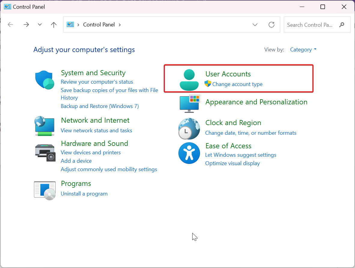Click Let Windows suggest settings
Screen dimensions: 355x268
coord(241,155)
